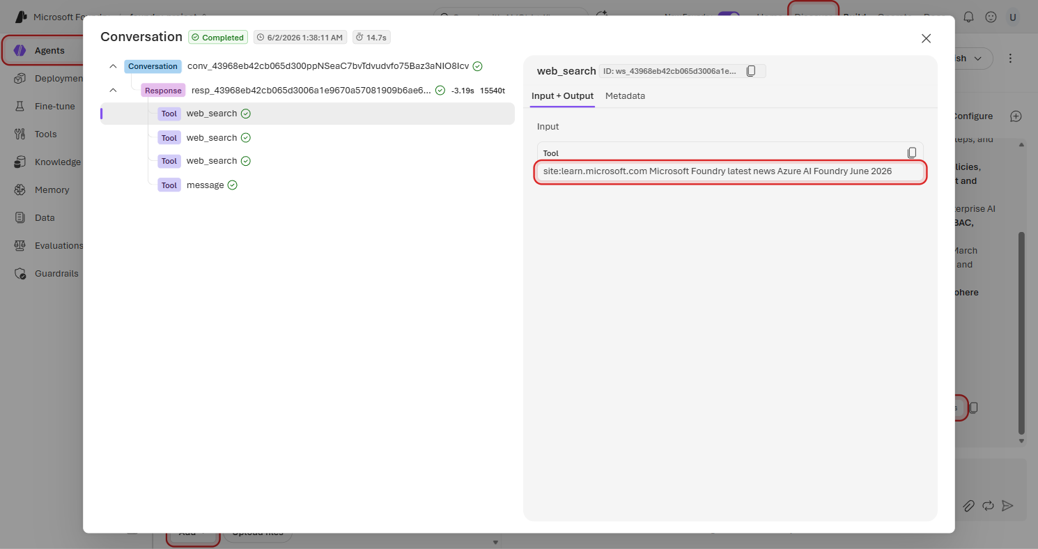Image resolution: width=1038 pixels, height=549 pixels.
Task: Click the refresh icon in the chat box
Action: pyautogui.click(x=988, y=506)
